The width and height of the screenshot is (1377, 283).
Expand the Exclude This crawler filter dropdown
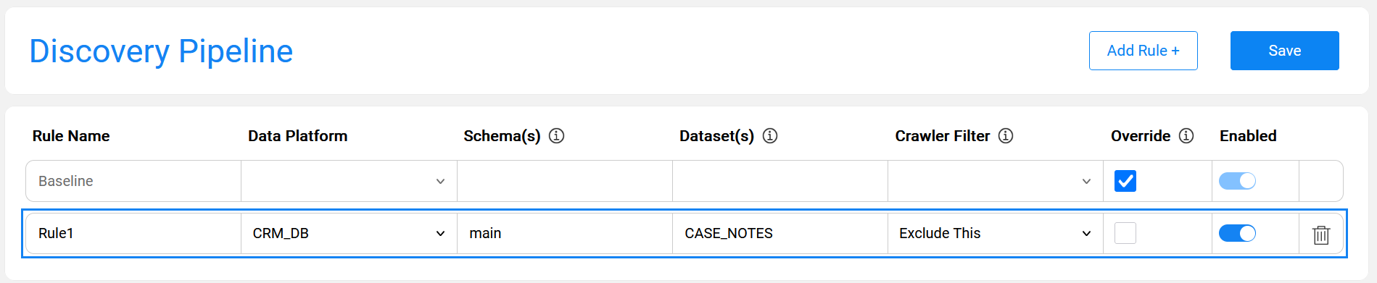(x=996, y=233)
